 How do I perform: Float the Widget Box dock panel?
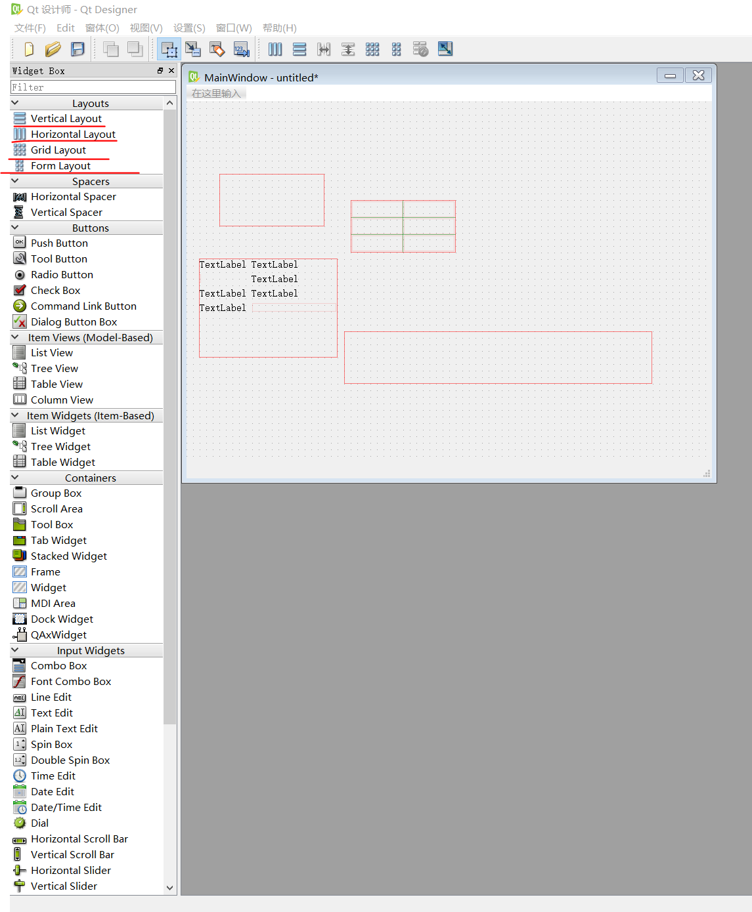click(x=160, y=71)
